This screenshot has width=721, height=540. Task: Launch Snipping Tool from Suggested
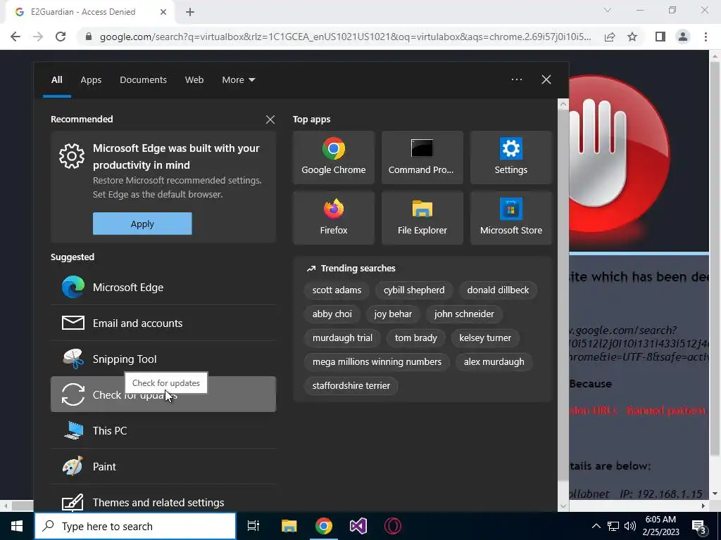coord(163,359)
